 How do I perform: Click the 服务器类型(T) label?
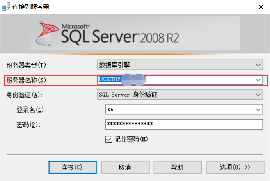tap(27, 66)
